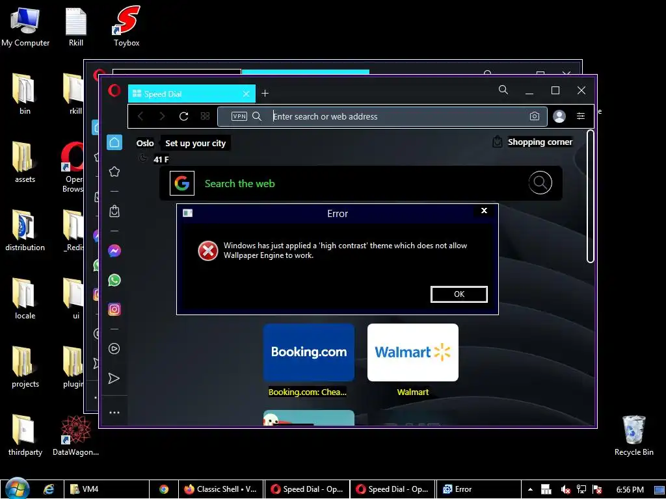Open the Walmart speed dial tile
666x499 pixels.
pos(413,353)
